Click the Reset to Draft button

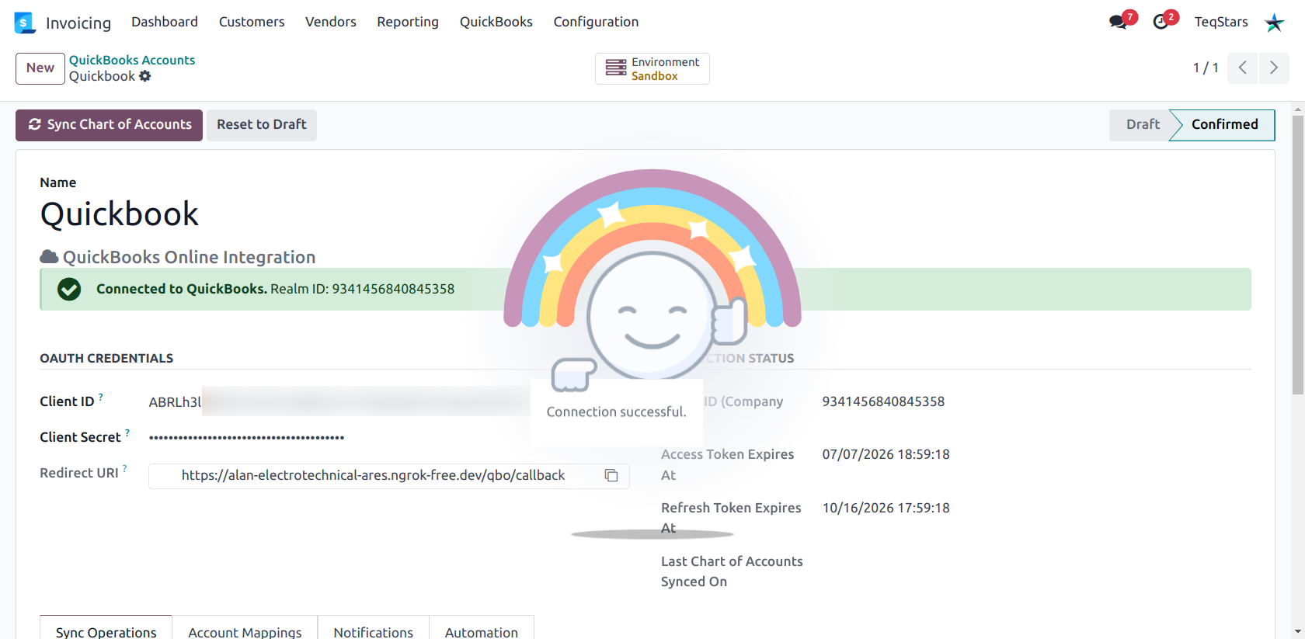click(262, 125)
